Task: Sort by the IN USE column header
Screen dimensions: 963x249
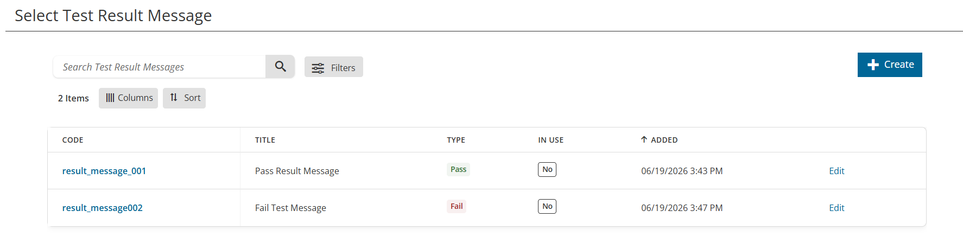Action: click(x=551, y=140)
